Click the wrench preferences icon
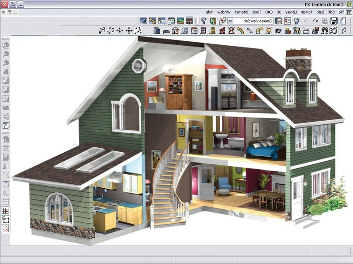 pyautogui.click(x=296, y=21)
